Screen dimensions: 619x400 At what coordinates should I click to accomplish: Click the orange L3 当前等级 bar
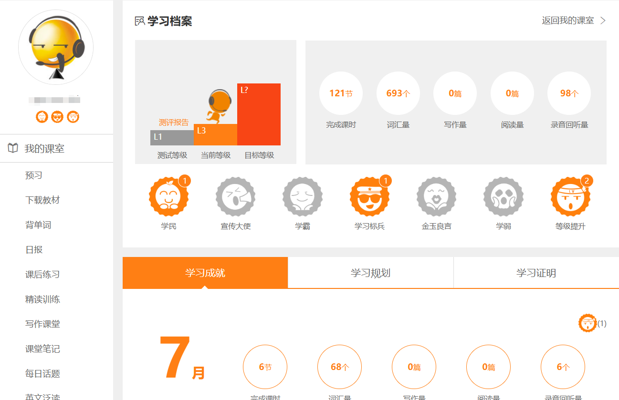point(215,134)
